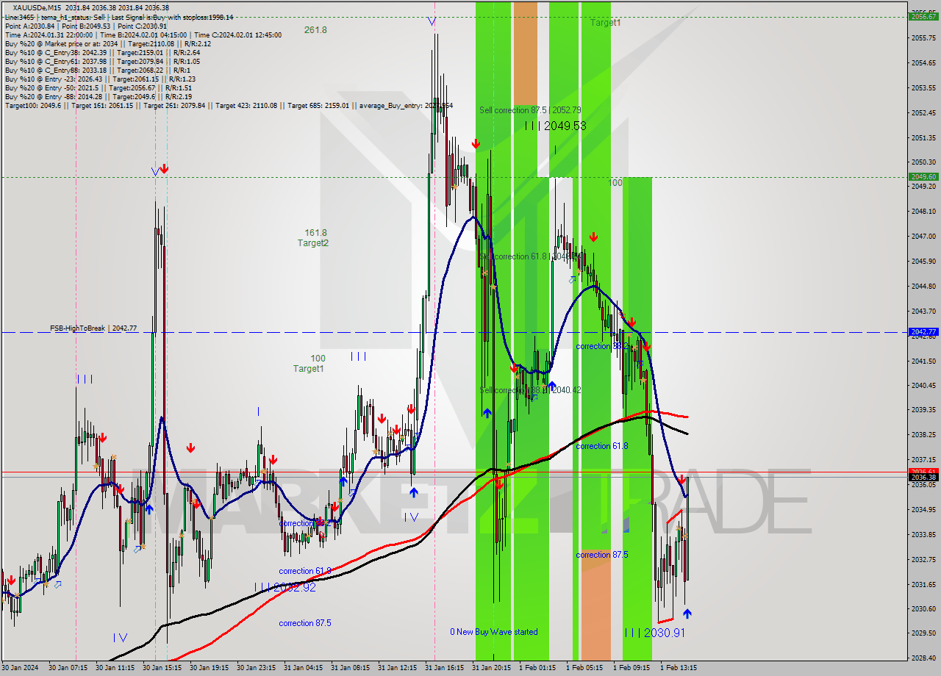Select the 1 Feb 09:15 time axis label
The width and height of the screenshot is (941, 676).
[631, 668]
